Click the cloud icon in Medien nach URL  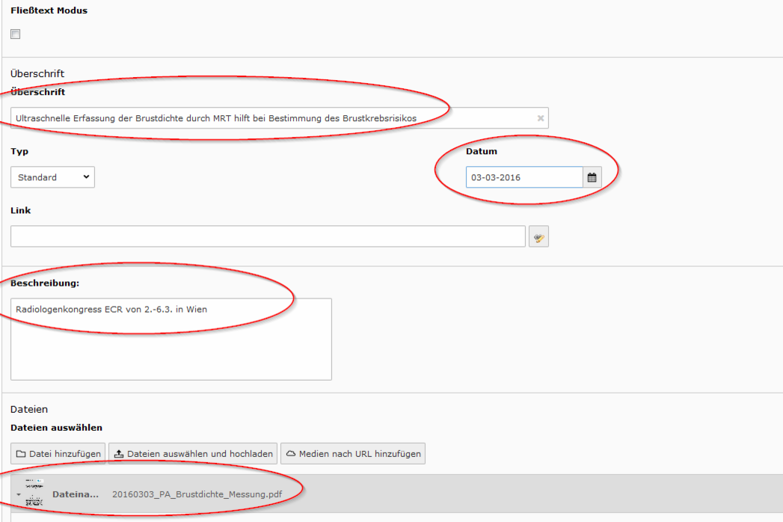pos(291,454)
